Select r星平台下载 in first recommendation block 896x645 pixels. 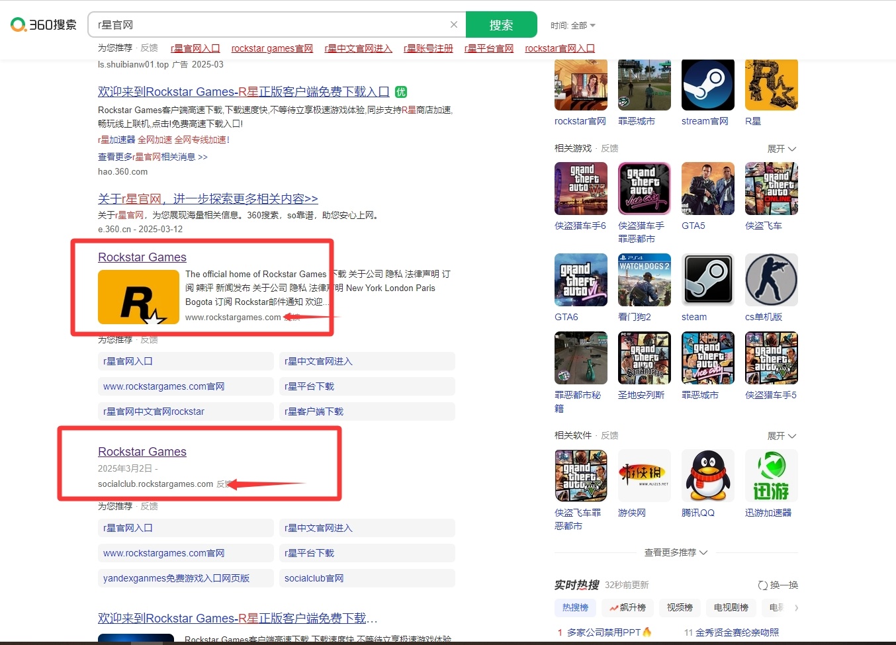(367, 386)
